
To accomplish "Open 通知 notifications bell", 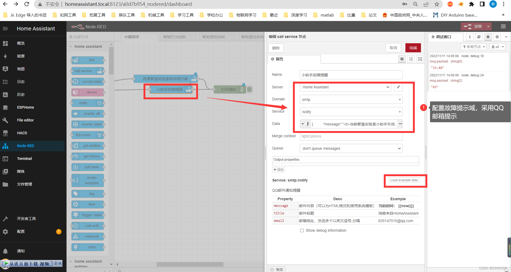I will [x=5, y=251].
